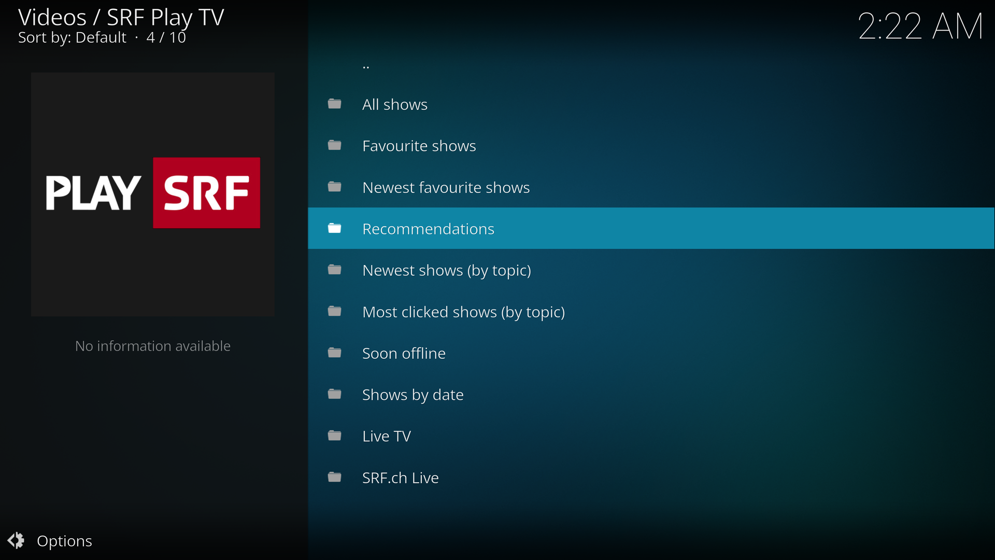Screen dimensions: 995x560
Task: Click the folder icon for Newest favourite shows
Action: tap(334, 187)
